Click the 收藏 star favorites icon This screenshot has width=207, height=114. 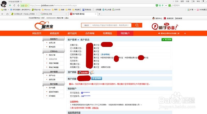(2, 10)
